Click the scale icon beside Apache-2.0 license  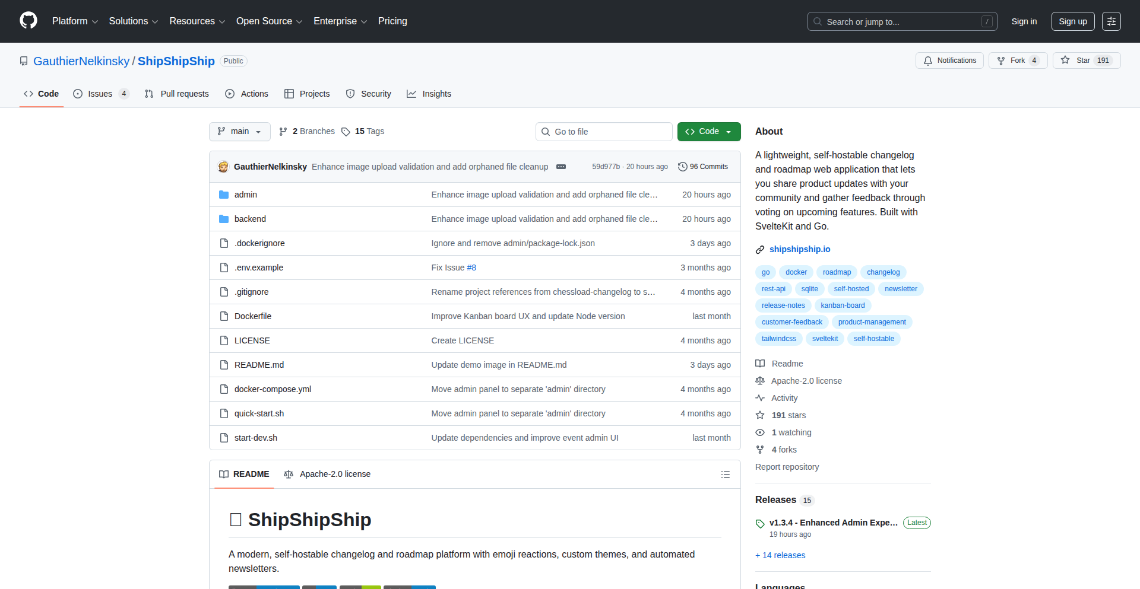(x=760, y=381)
